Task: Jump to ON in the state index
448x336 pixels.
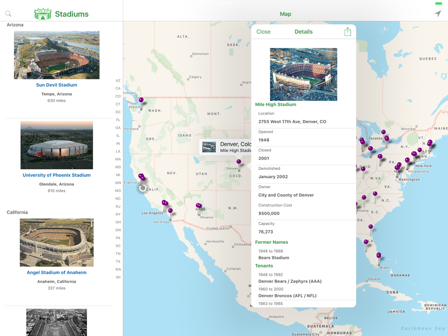Action: tap(118, 230)
